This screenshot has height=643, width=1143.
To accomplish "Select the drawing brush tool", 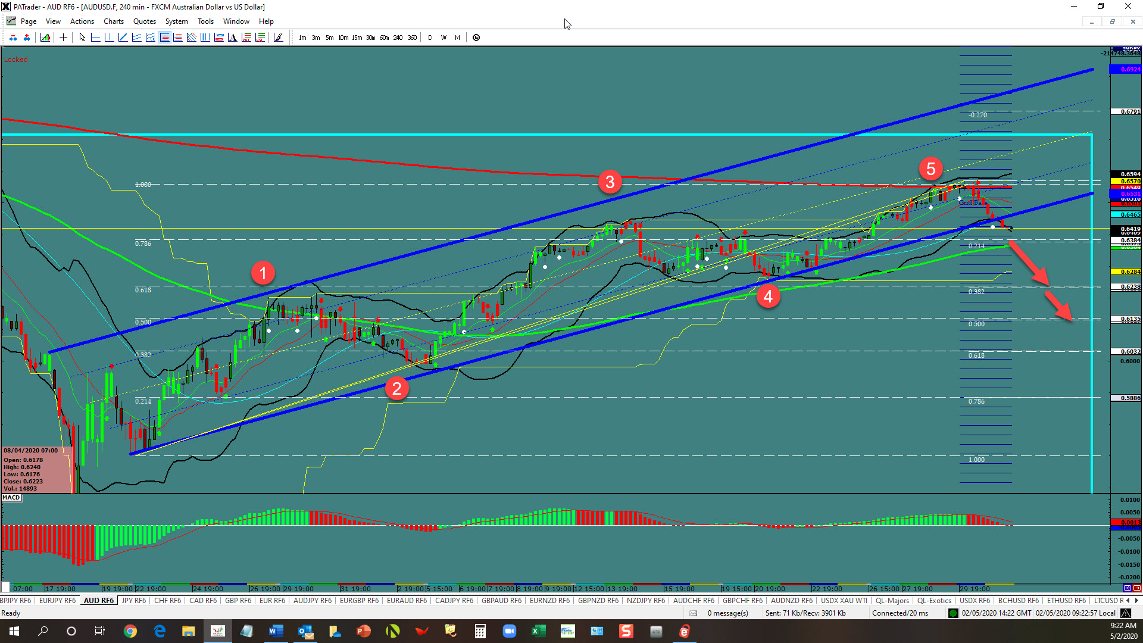I will tap(278, 38).
